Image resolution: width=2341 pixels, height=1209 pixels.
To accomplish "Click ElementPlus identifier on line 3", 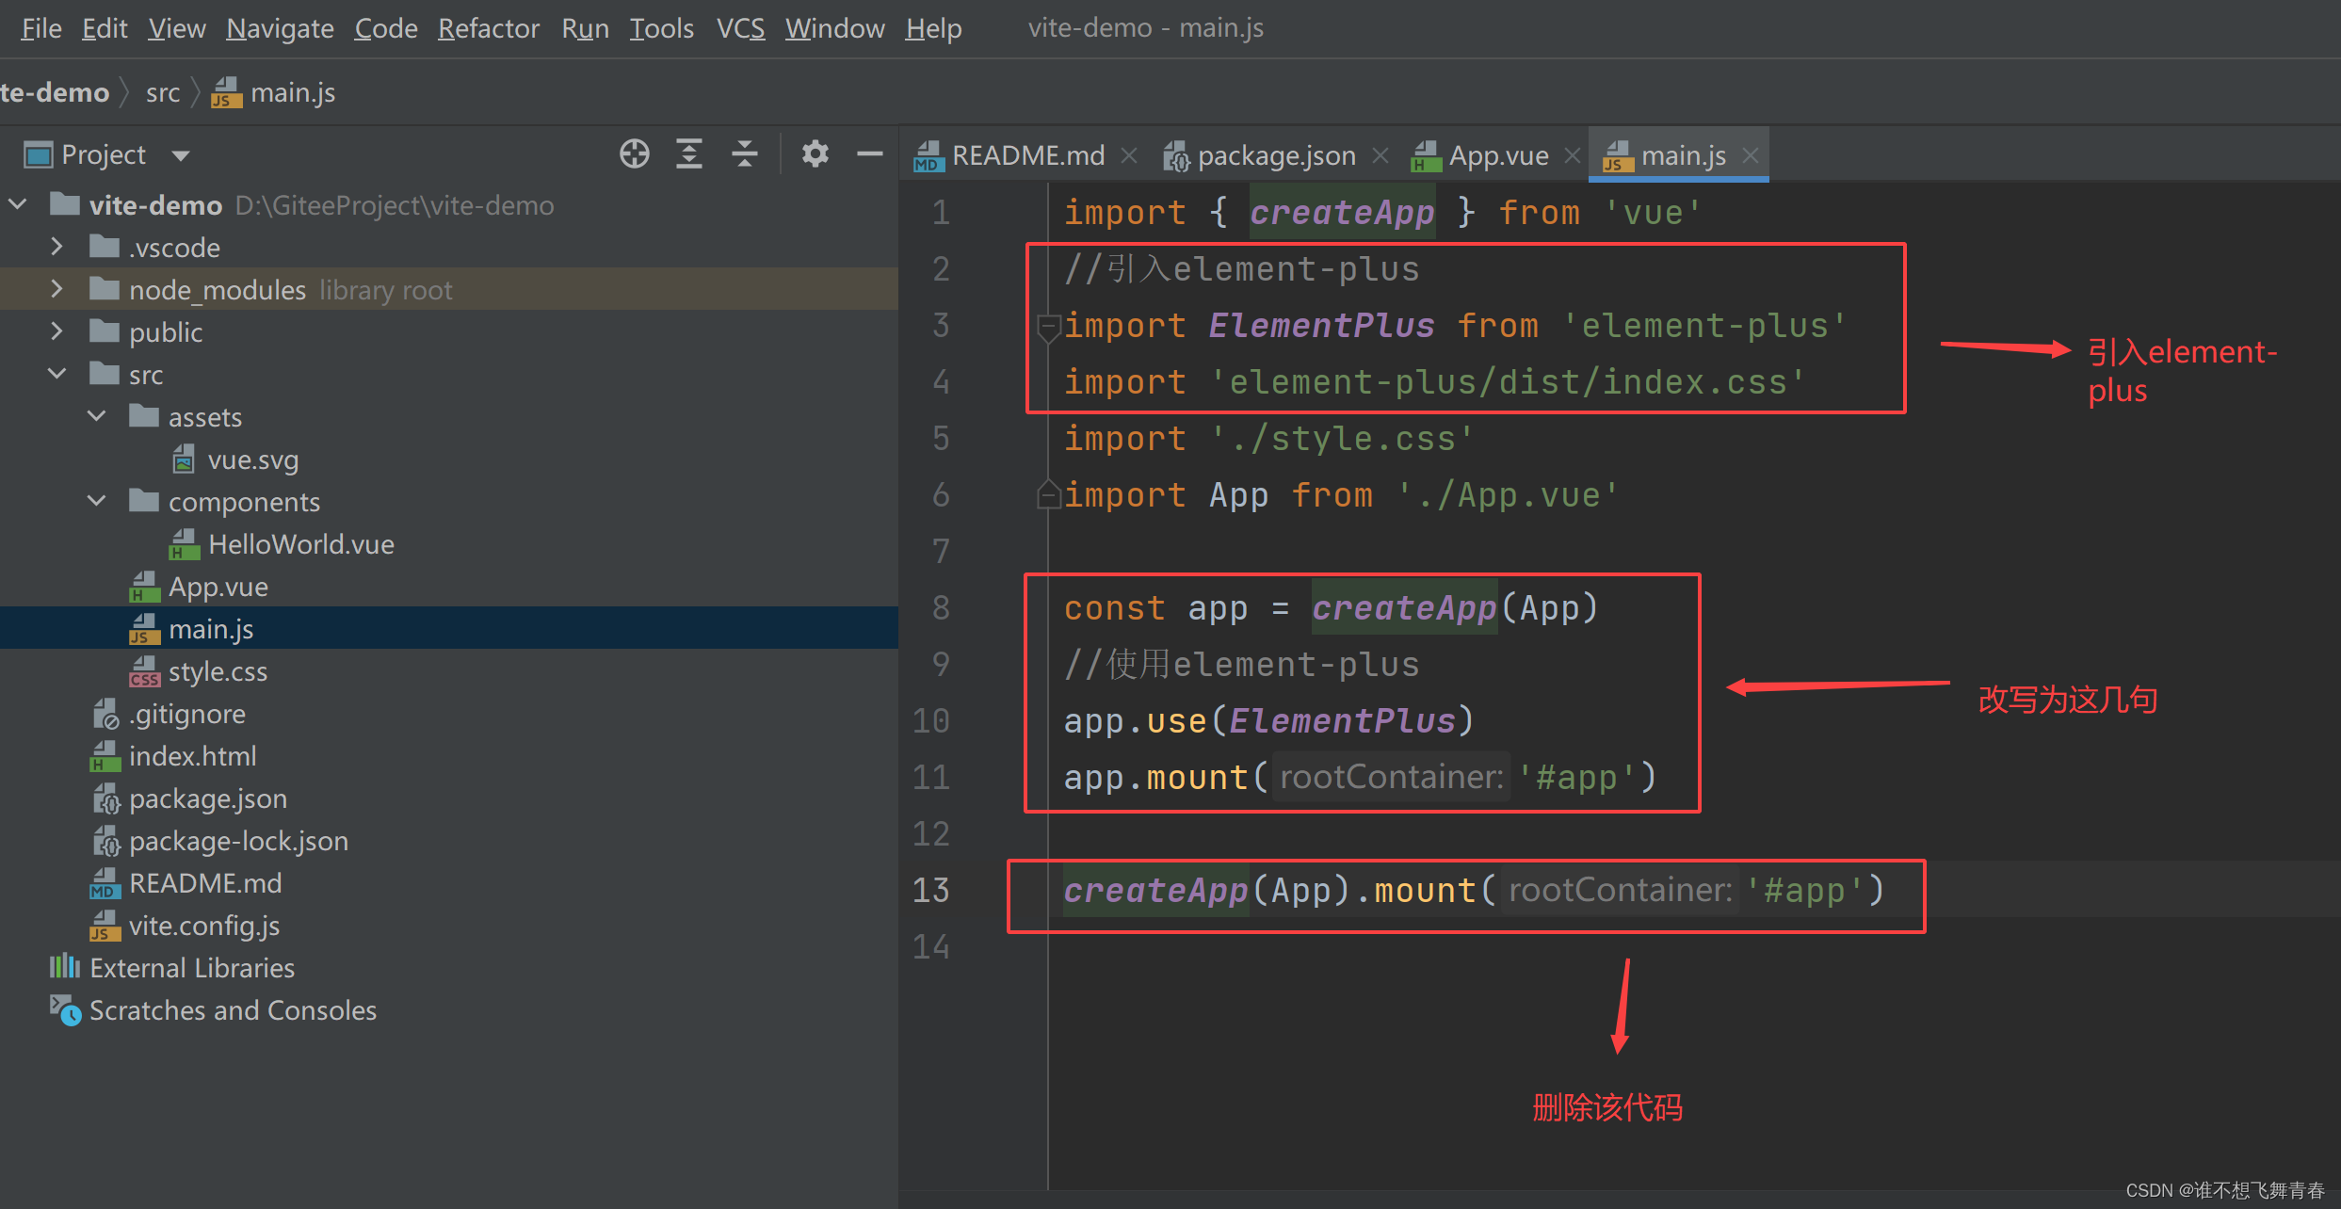I will point(1321,326).
